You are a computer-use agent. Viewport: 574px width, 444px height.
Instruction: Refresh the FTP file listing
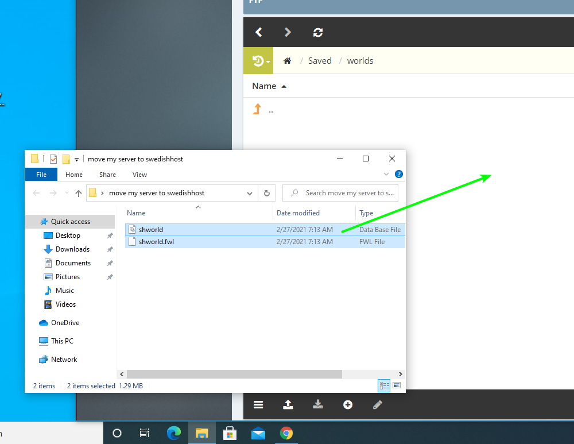click(318, 32)
